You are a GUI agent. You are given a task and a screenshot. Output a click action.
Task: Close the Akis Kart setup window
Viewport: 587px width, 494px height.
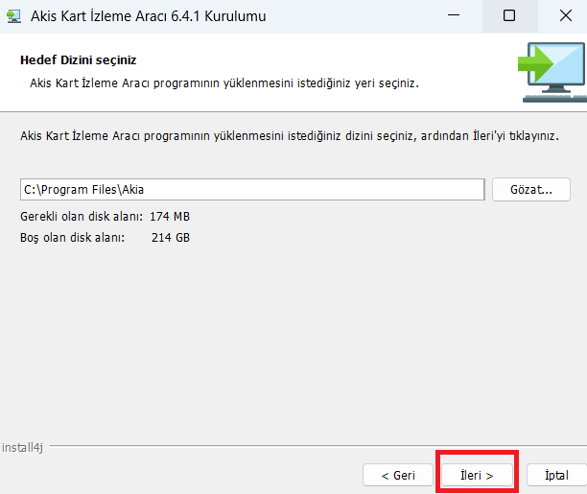tap(566, 15)
